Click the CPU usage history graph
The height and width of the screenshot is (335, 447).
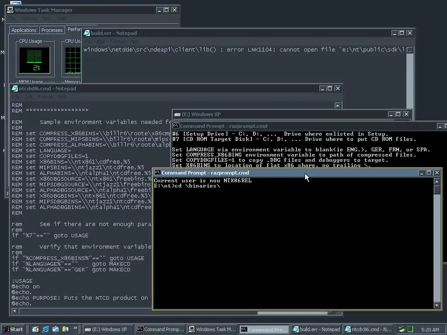coord(73,60)
